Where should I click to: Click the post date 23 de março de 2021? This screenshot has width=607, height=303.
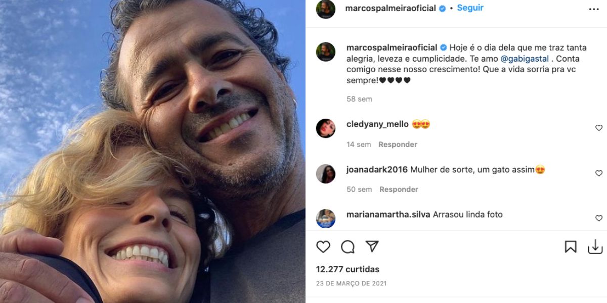coord(351,283)
